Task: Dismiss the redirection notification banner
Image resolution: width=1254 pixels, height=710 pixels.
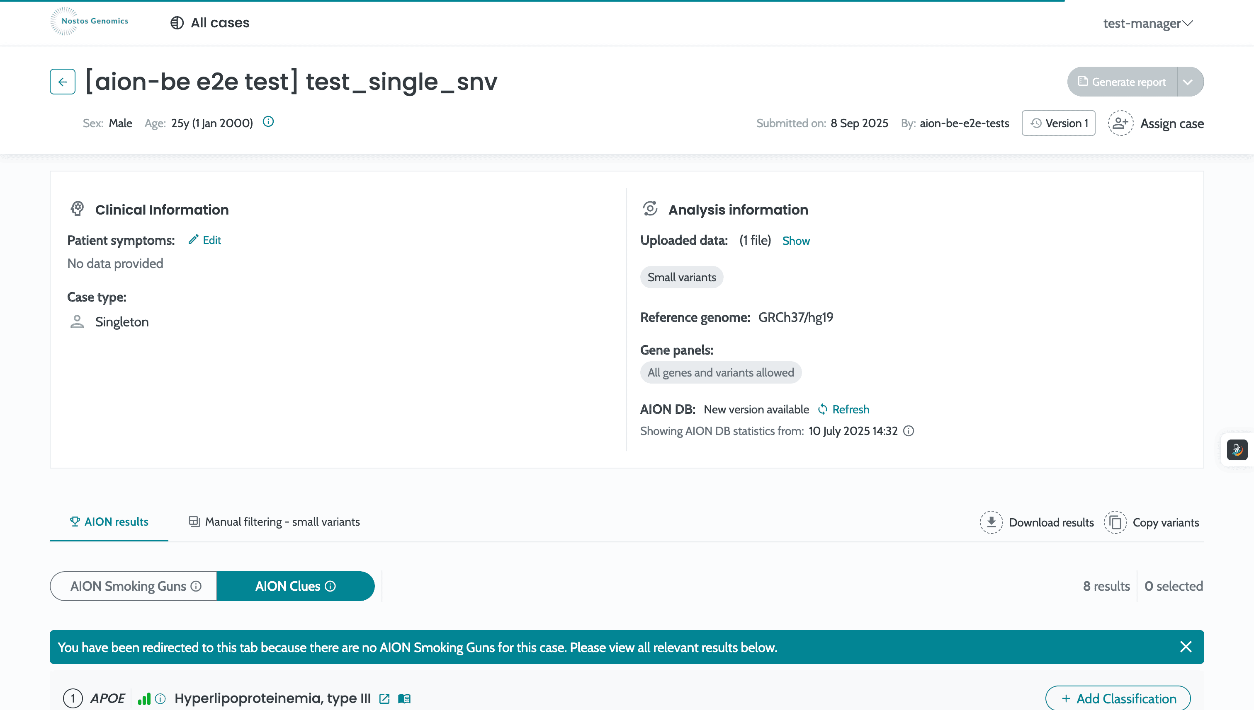Action: (x=1187, y=647)
